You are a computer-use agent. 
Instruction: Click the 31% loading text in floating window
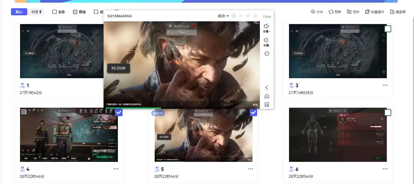[x=255, y=105]
